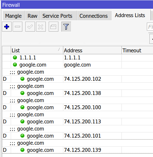This screenshot has height=157, width=153.
Task: Click inside the Find search field
Action: 150,27
